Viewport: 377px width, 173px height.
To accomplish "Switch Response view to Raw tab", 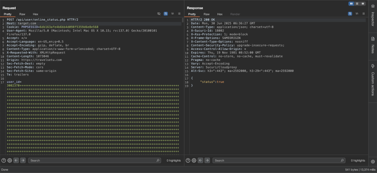I will click(x=206, y=14).
